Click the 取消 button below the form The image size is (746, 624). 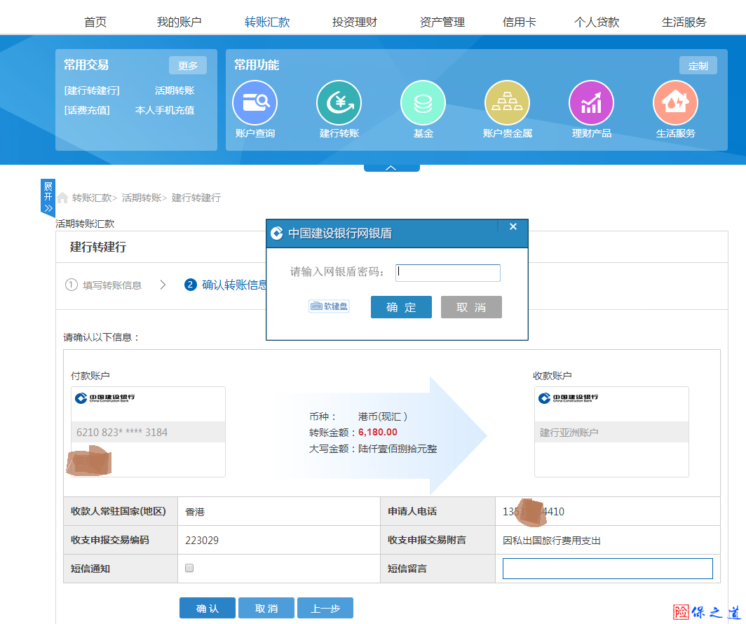click(266, 608)
